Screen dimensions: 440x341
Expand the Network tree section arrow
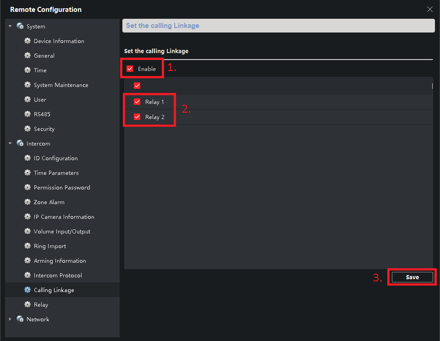click(11, 319)
